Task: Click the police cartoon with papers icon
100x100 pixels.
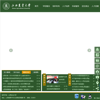Action: point(83,97)
